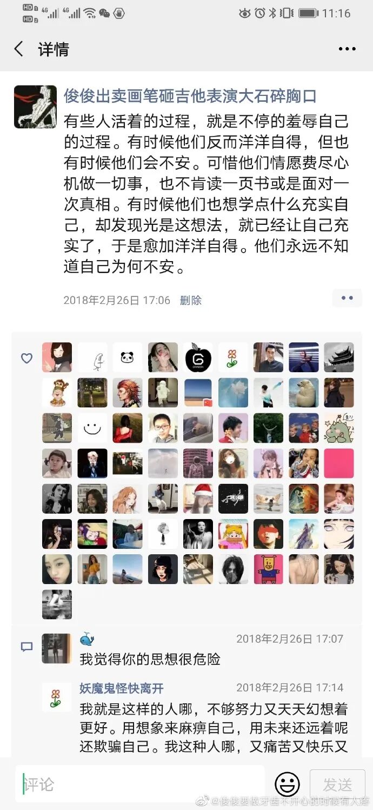Open the three-dot more options menu
The image size is (373, 810).
[347, 49]
